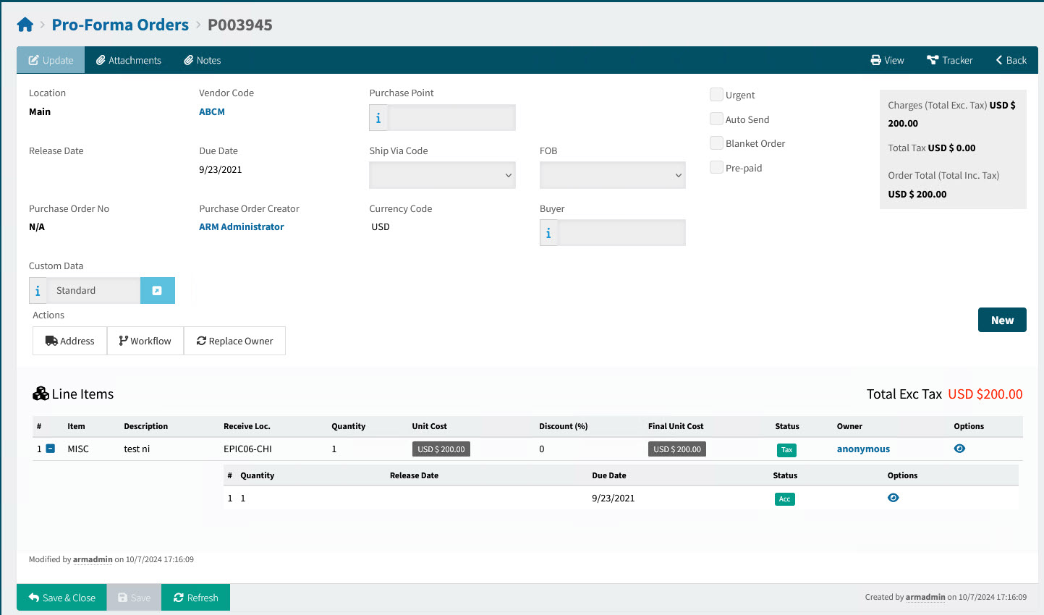
Task: Open the Notes tab
Action: [202, 60]
